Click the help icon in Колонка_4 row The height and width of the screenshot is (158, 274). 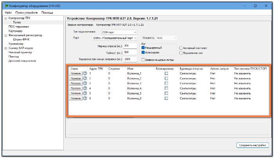point(85,88)
